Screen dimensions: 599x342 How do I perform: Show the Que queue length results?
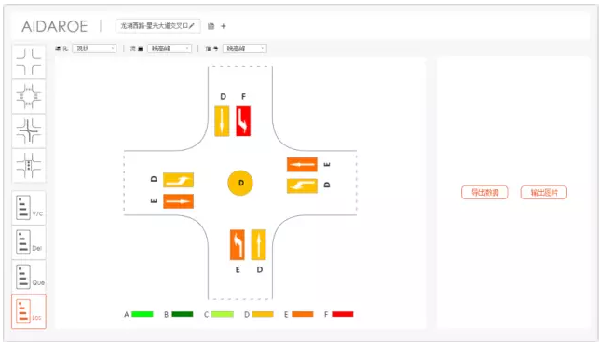(29, 277)
